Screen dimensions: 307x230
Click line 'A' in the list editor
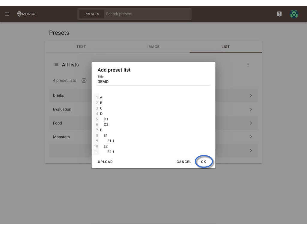point(101,97)
